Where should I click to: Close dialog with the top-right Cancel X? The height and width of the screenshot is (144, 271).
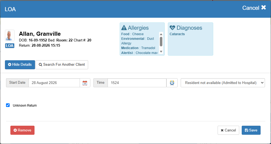[x=254, y=8]
